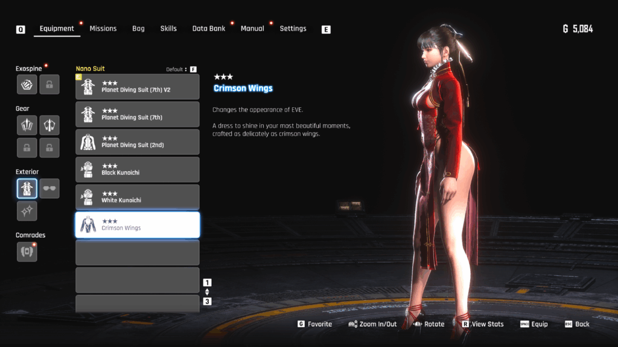Click the locked fourth Gear slot

[x=49, y=148]
